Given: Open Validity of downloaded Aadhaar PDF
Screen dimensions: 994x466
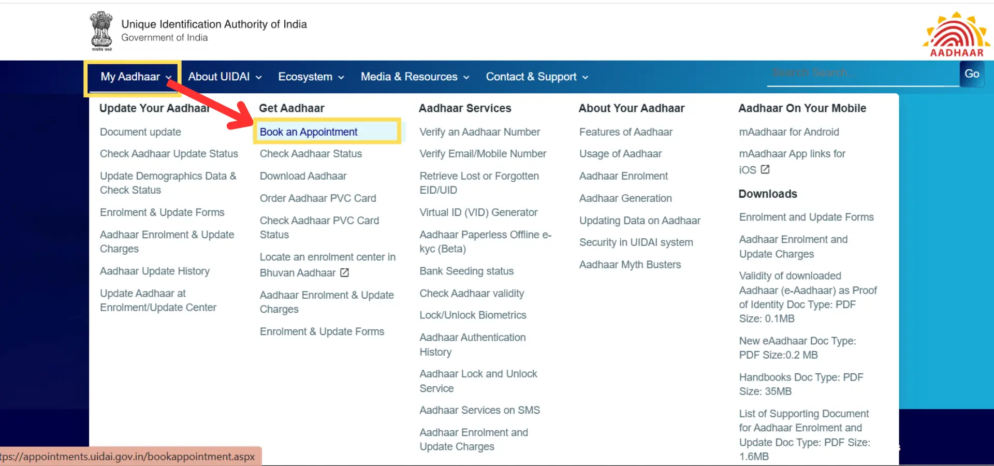Looking at the screenshot, I should tap(808, 297).
